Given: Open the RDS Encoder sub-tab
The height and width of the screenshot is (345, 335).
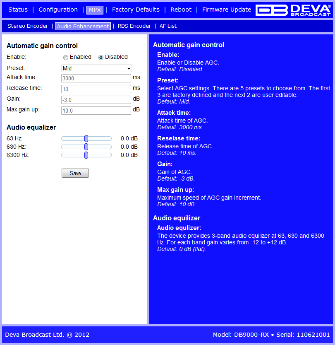Looking at the screenshot, I should 134,26.
